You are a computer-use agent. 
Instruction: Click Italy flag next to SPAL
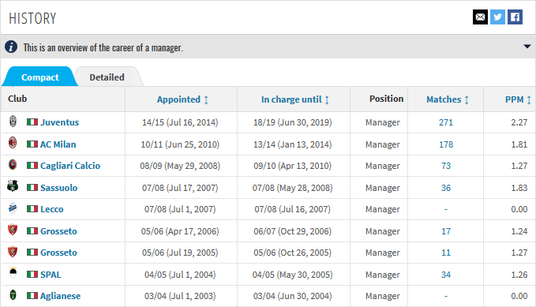pos(32,274)
